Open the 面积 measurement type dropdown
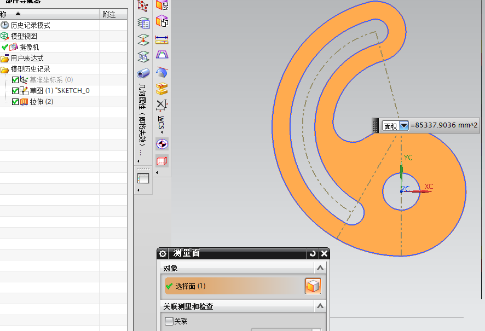485x331 pixels. (404, 126)
